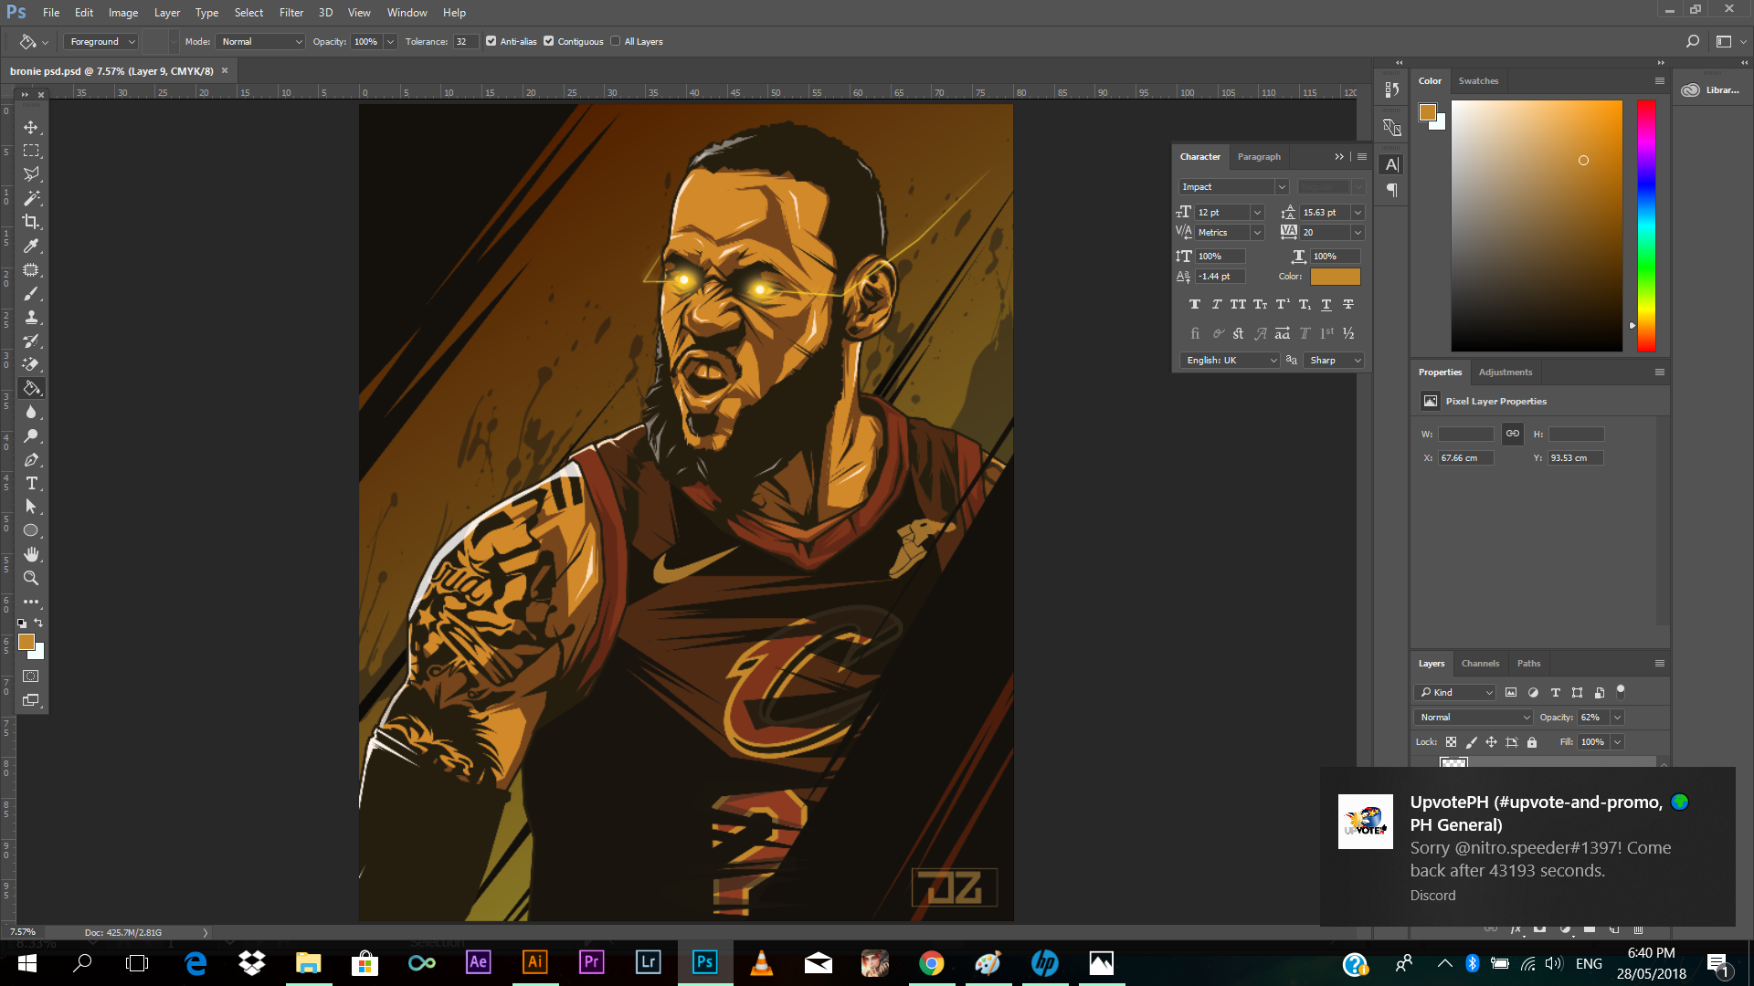Select the Ellipse shape tool

click(x=31, y=530)
